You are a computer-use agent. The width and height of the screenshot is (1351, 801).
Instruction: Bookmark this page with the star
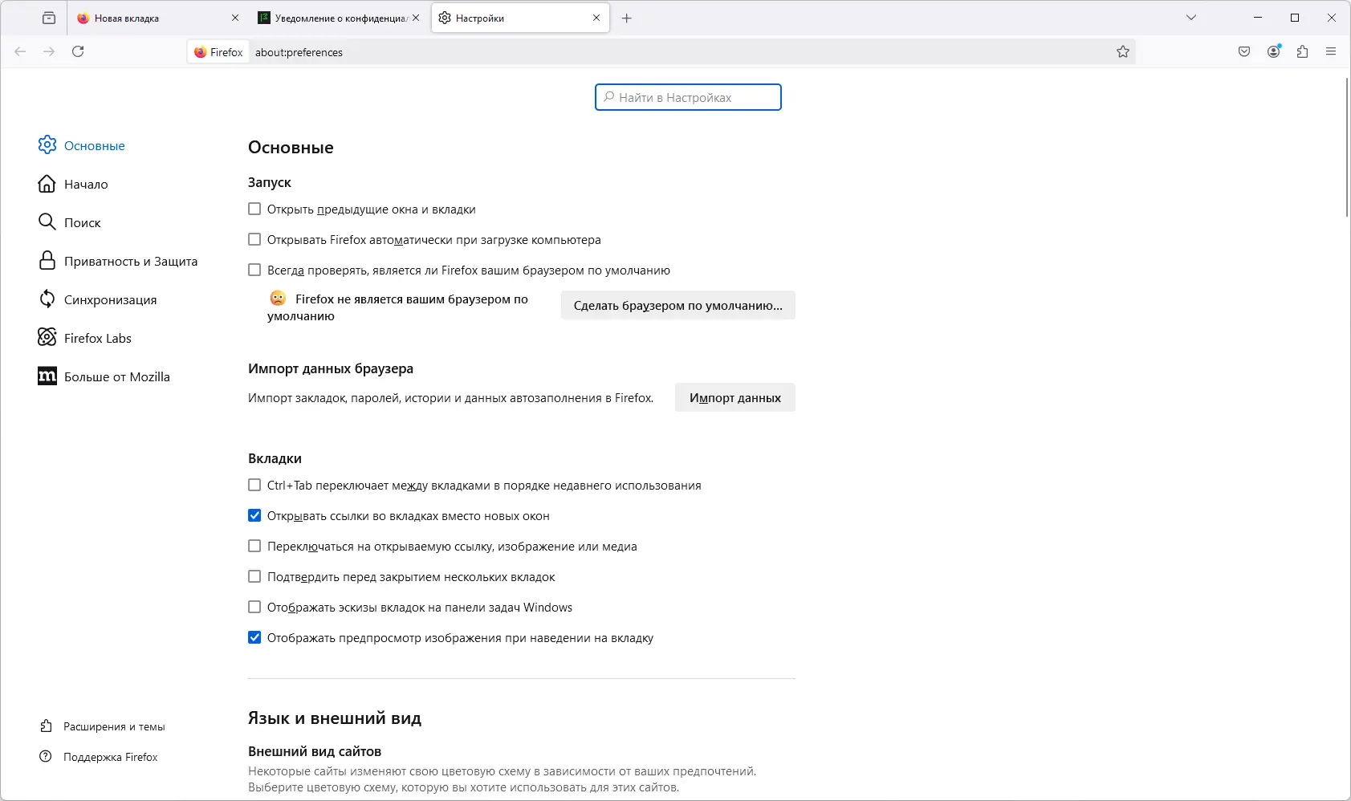1123,52
